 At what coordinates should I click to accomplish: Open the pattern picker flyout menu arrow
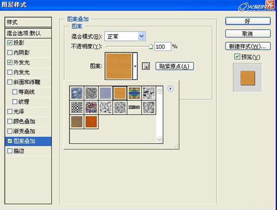click(170, 89)
